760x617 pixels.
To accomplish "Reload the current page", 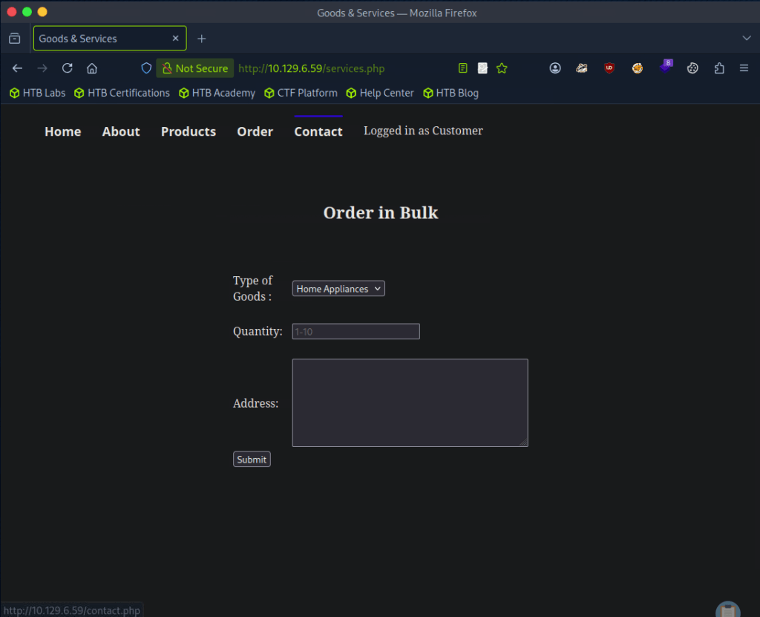I will tap(67, 68).
